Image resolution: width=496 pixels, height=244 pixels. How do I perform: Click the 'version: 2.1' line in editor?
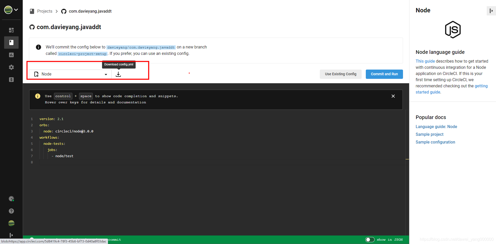click(x=51, y=119)
